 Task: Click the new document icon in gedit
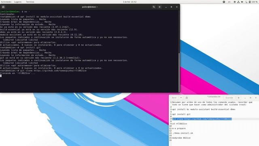click(x=187, y=98)
